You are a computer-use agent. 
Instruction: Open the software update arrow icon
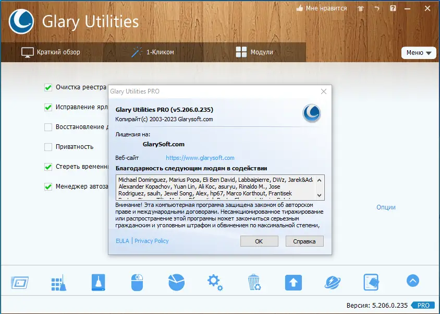click(294, 283)
